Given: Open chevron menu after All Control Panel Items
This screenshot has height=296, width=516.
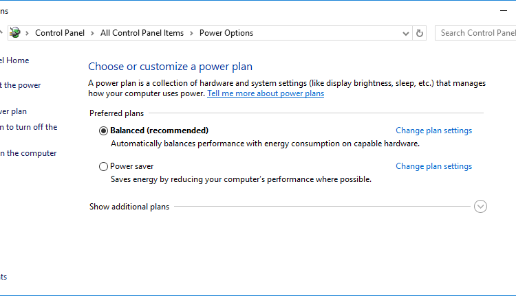Looking at the screenshot, I should point(192,33).
